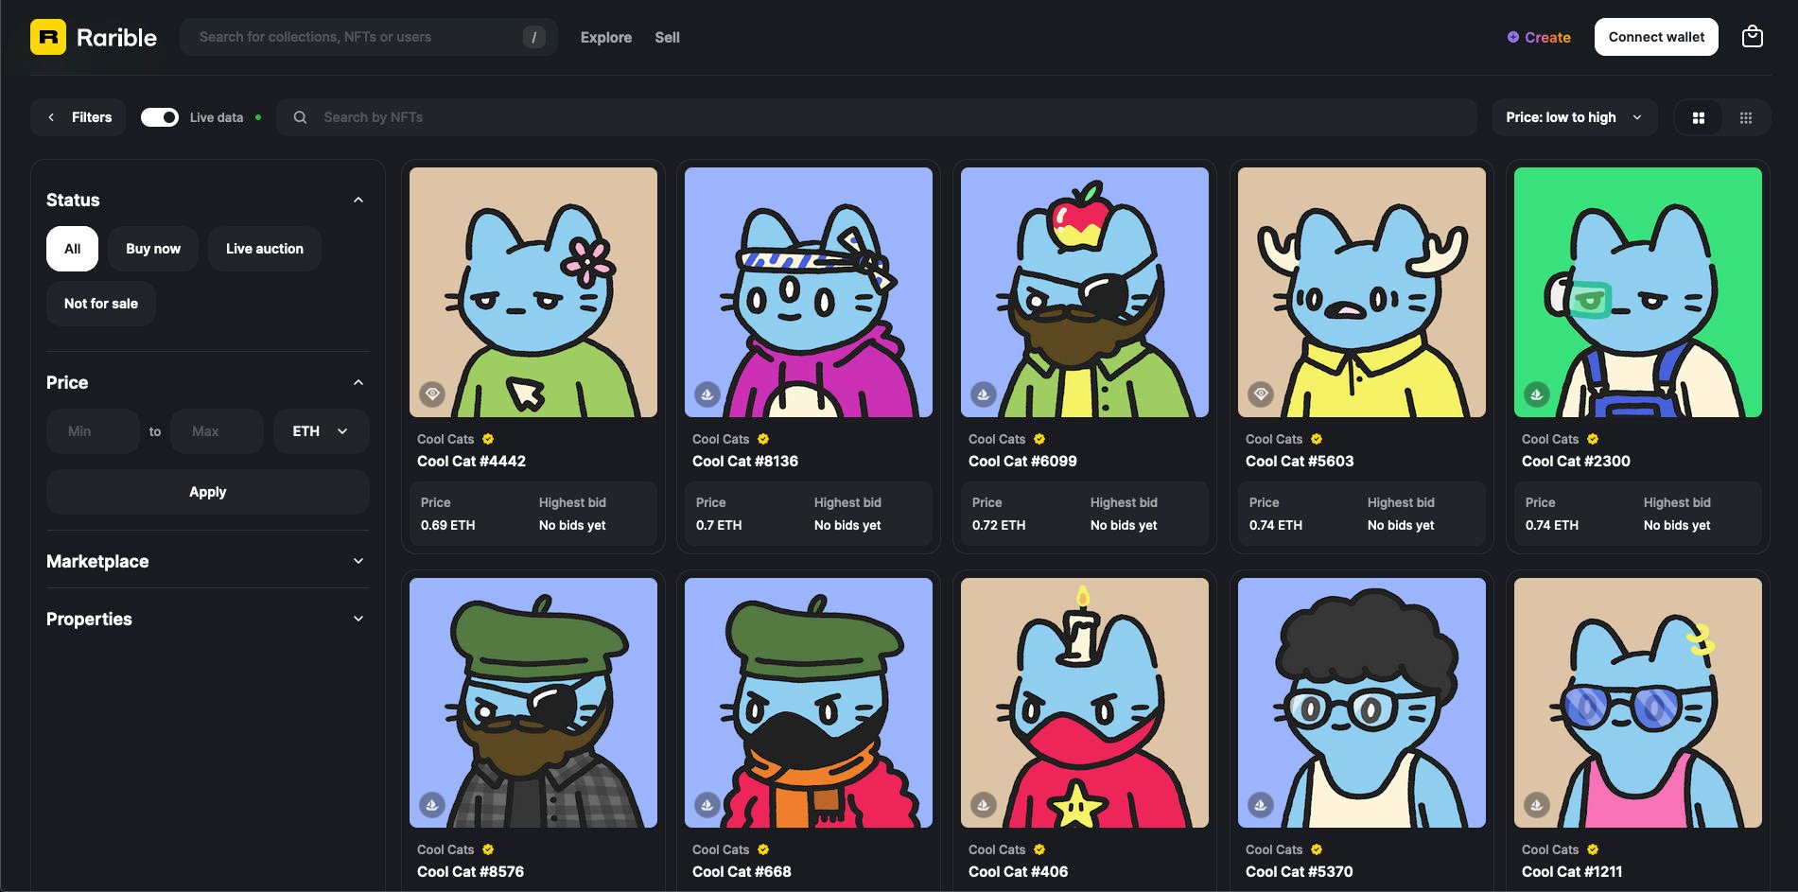The image size is (1798, 892).
Task: Click marketplace badge on Cool Cat #2300 image
Action: (1537, 394)
